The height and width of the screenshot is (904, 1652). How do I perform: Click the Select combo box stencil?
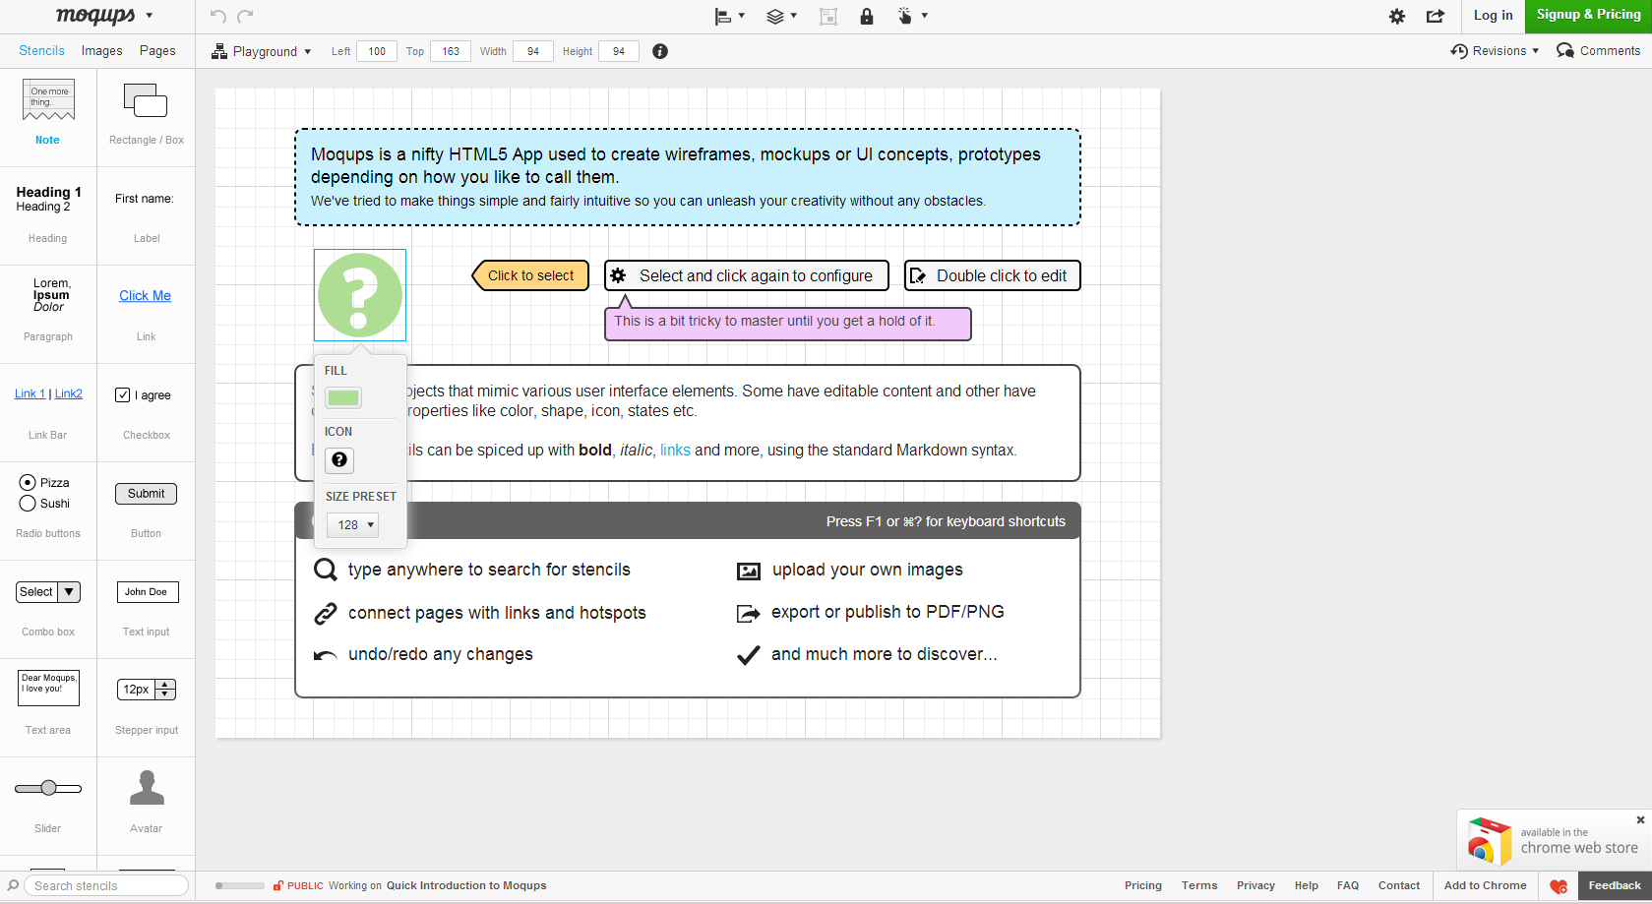pyautogui.click(x=48, y=592)
